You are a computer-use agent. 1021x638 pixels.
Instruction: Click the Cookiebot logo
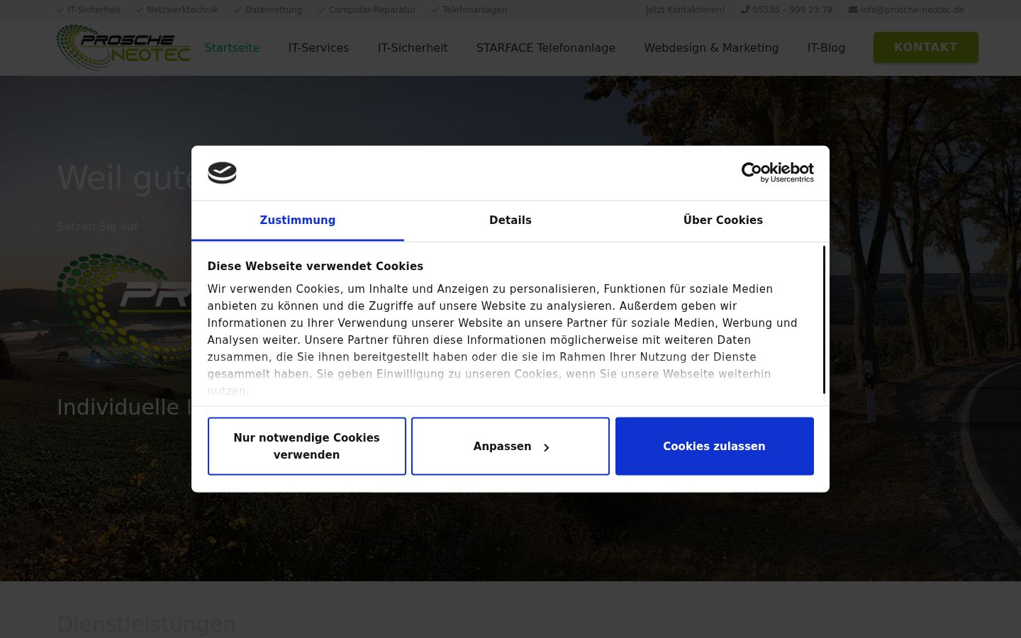777,172
